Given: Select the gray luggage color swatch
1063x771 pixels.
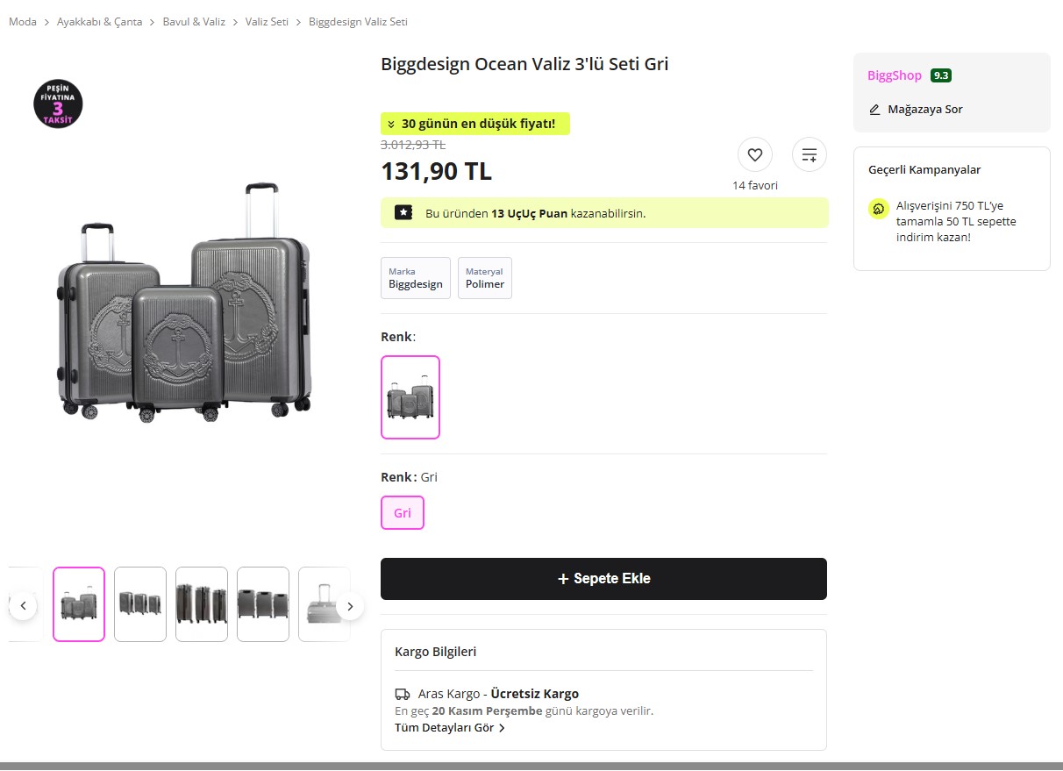Looking at the screenshot, I should [410, 397].
